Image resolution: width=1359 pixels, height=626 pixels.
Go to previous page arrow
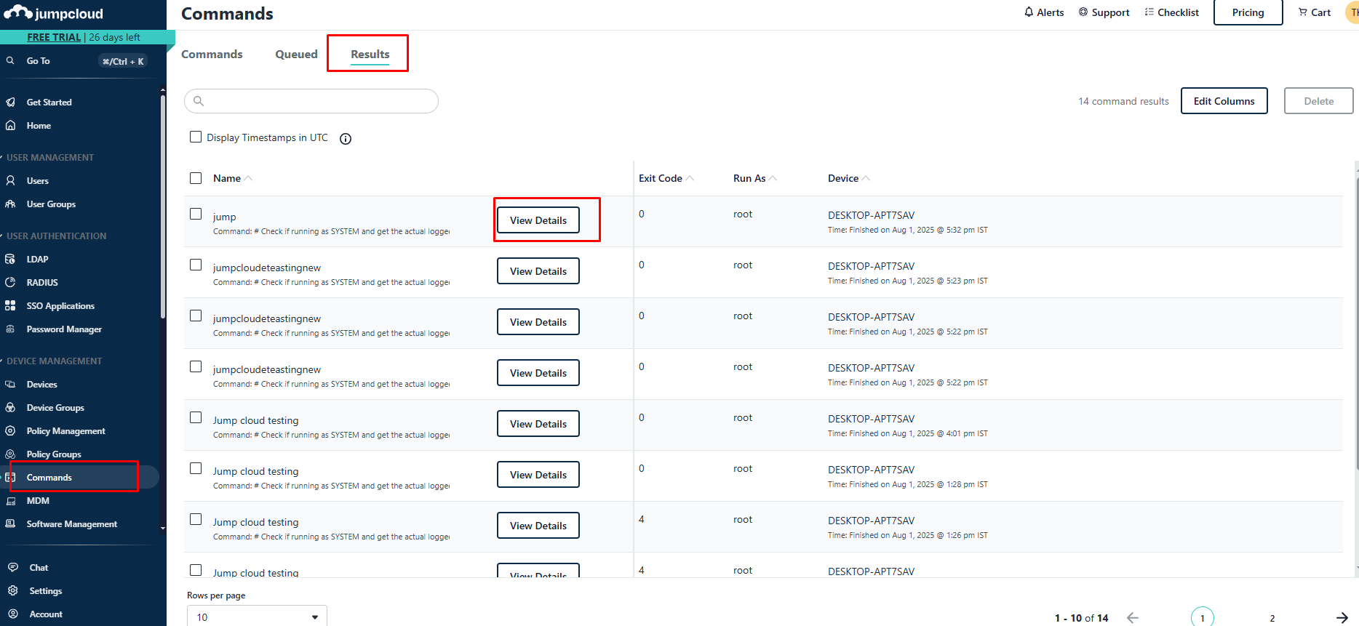pos(1133,618)
